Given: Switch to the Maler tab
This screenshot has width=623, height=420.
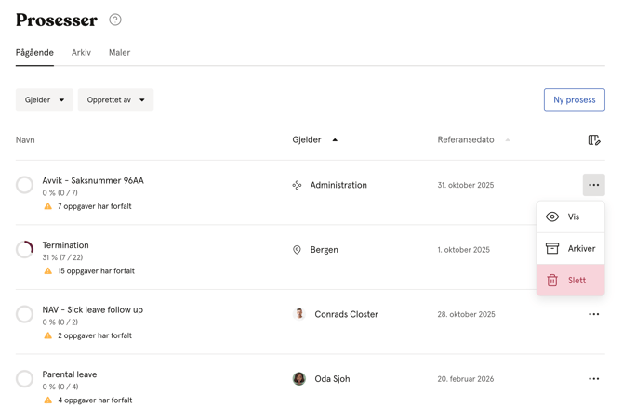Looking at the screenshot, I should (x=119, y=52).
